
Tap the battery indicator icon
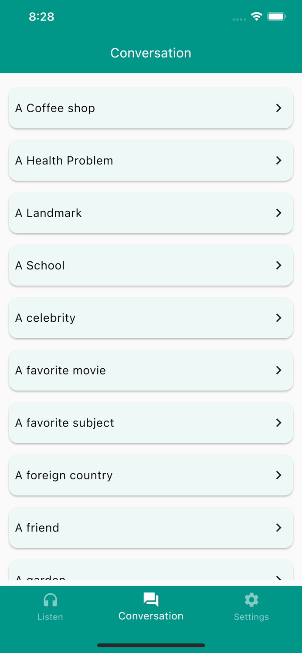[x=277, y=17]
